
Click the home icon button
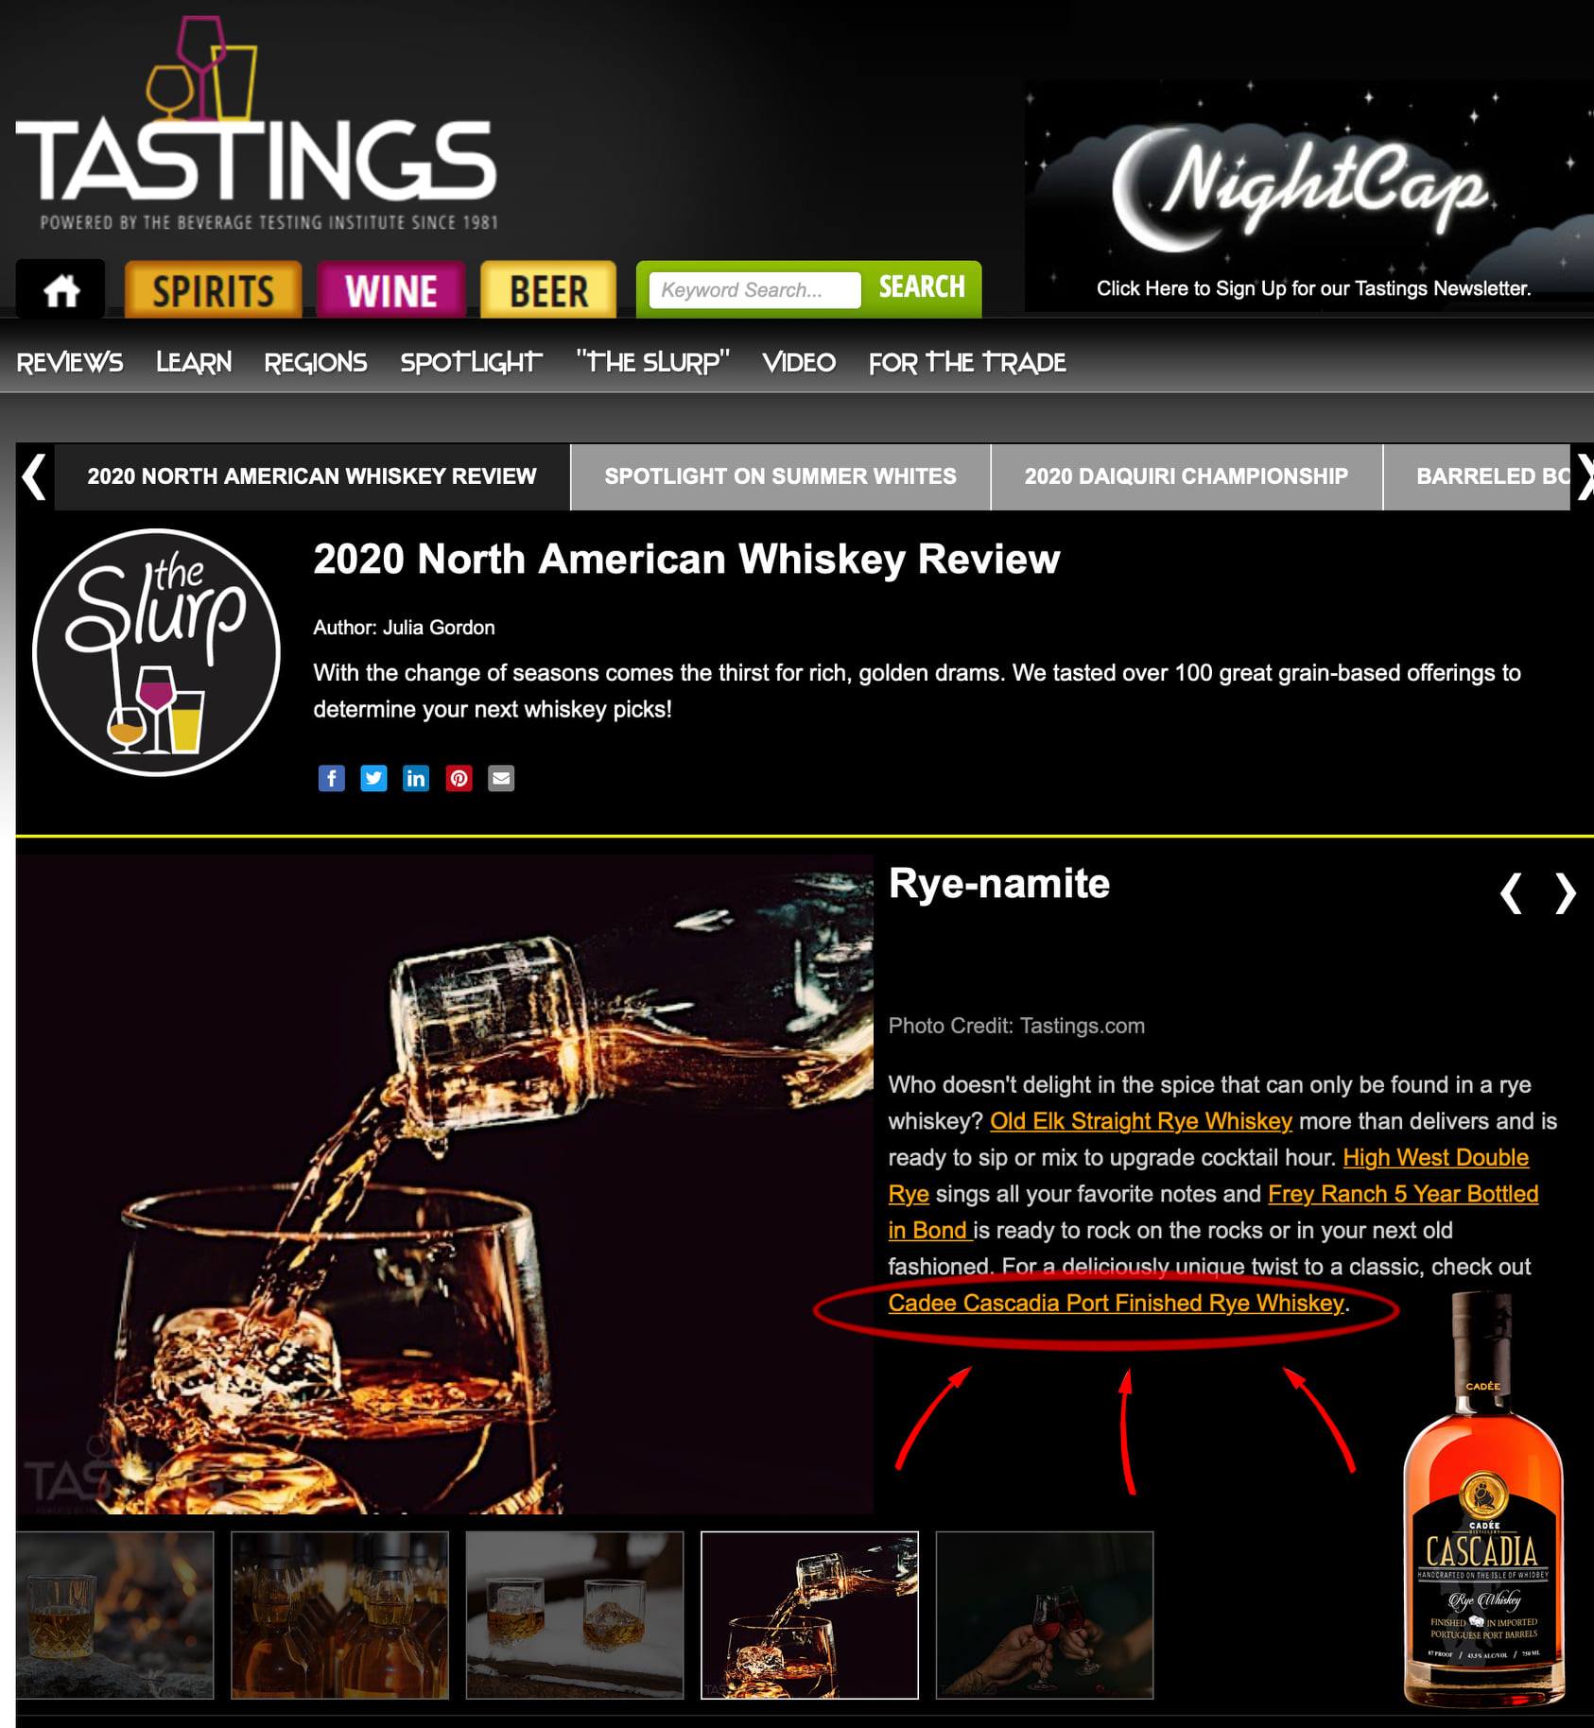click(x=61, y=289)
